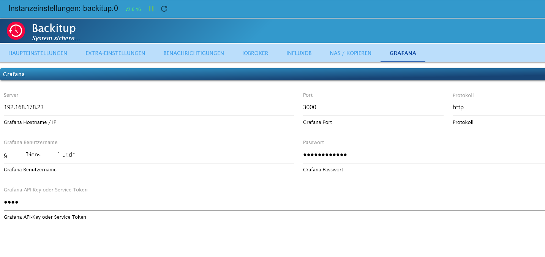Select the Grafana tab
This screenshot has width=545, height=257.
tap(403, 53)
